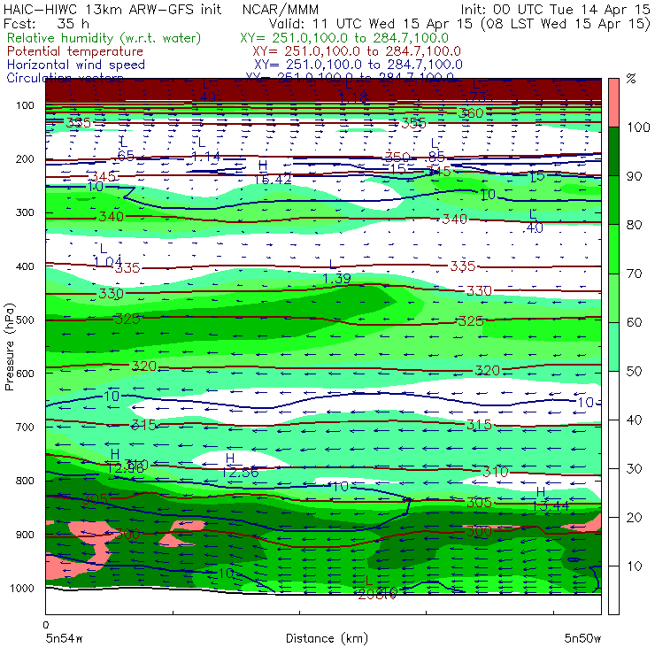Click the 900 hPa pressure tick label
655x655 pixels.
coord(25,535)
